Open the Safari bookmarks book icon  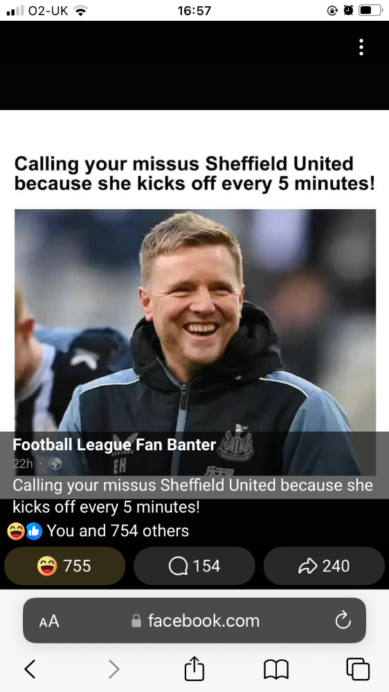(x=276, y=669)
